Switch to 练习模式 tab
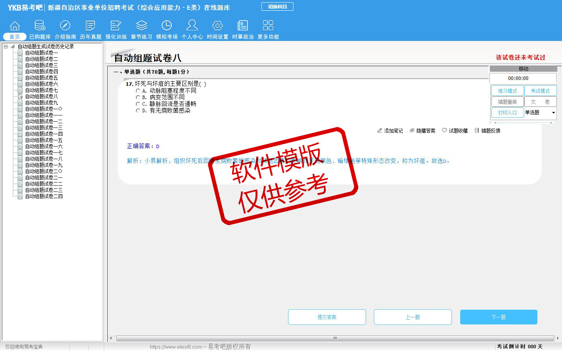This screenshot has height=351, width=562. [x=507, y=91]
